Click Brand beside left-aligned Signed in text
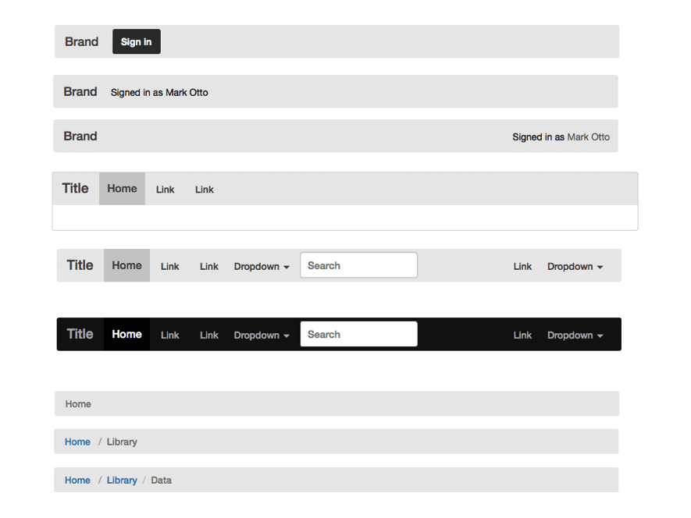This screenshot has height=518, width=691. (x=80, y=91)
